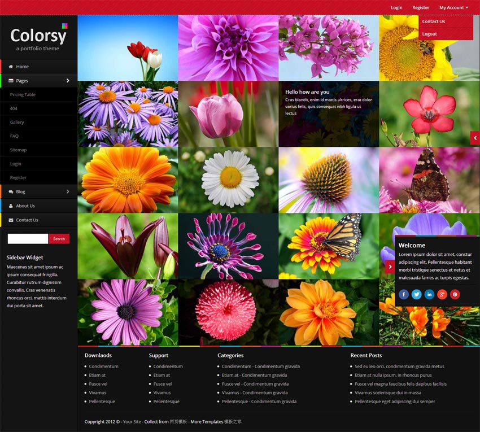Open the red tulips thumbnail
This screenshot has height=432, width=480.
128,48
